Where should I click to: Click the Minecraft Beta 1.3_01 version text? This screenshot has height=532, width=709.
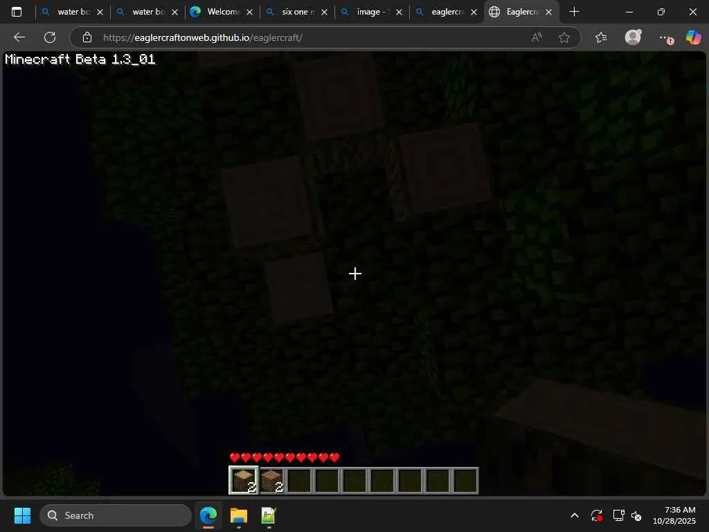[x=80, y=60]
